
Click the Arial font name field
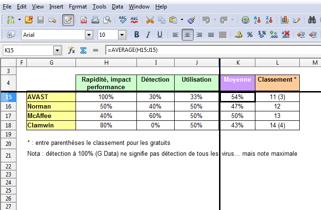53,35
